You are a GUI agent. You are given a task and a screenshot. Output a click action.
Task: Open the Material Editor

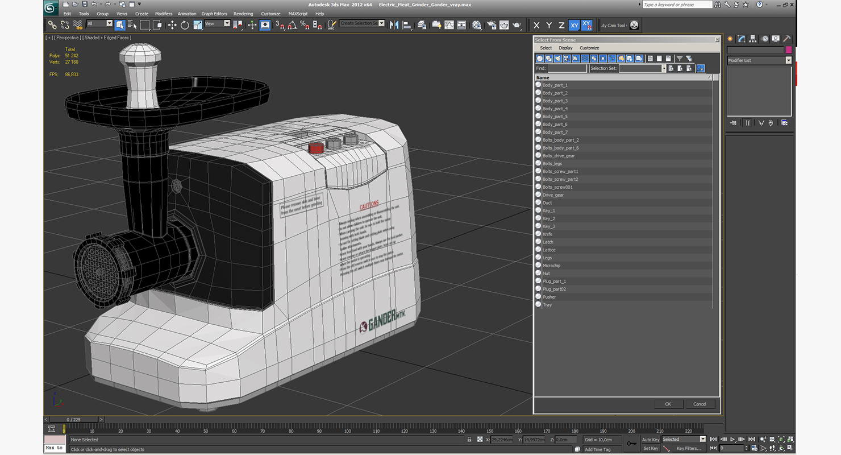point(477,25)
